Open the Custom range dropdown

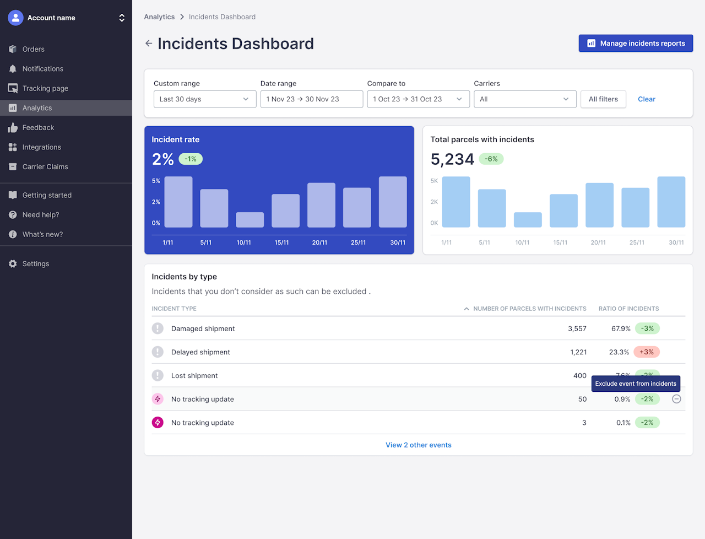204,99
